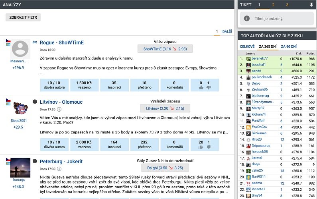317x199 pixels.
Task: Click 164 inspirací tile on Litvínov analysis
Action: (114, 145)
